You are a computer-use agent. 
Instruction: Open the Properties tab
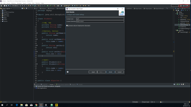44,84
